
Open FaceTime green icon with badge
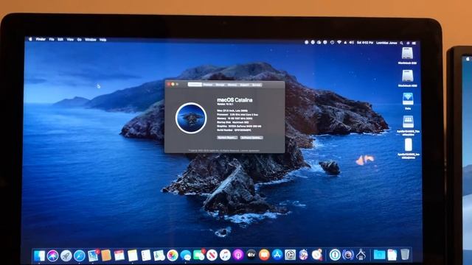tap(199, 255)
